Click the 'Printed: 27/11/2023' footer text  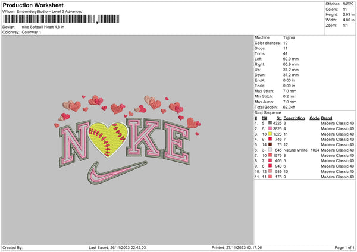[237, 247]
